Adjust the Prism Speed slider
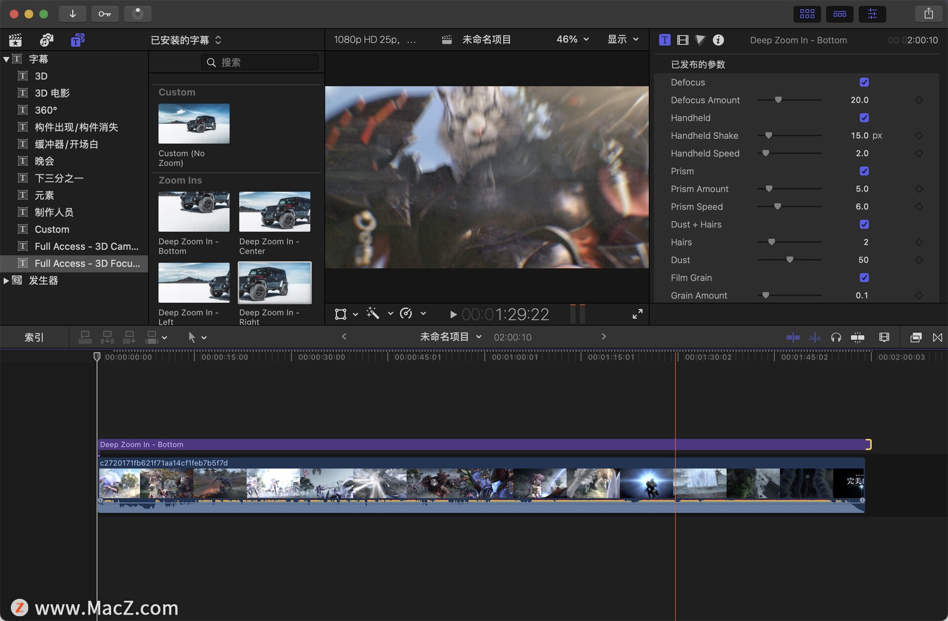Viewport: 948px width, 621px height. tap(777, 207)
